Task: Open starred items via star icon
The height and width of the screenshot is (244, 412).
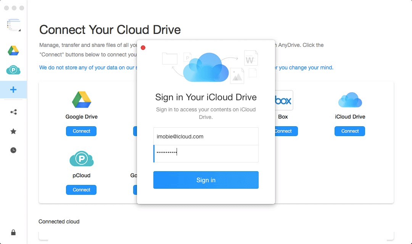Action: click(13, 131)
